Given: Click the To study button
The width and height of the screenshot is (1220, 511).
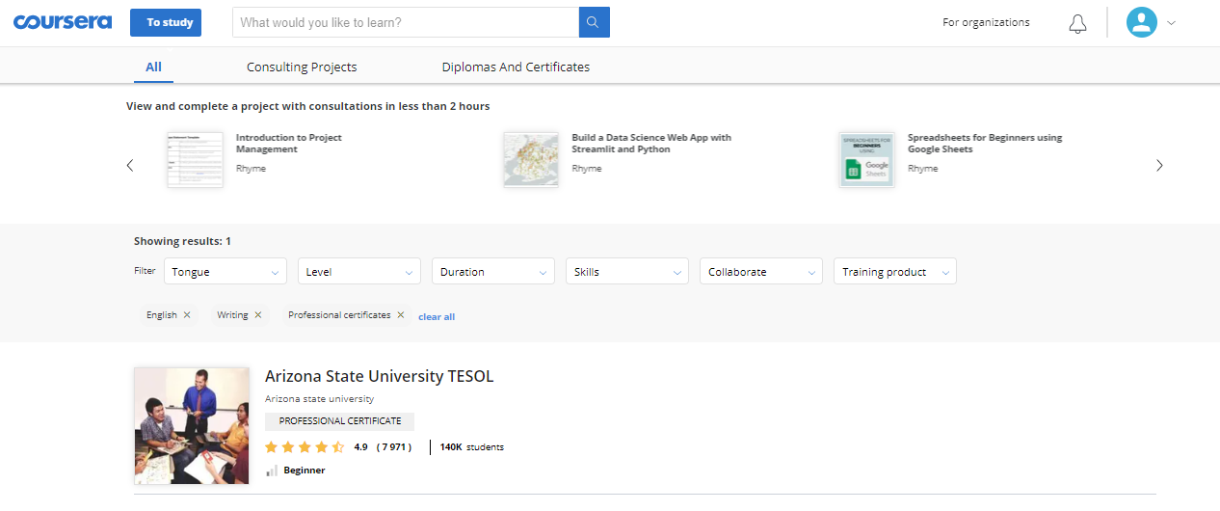Looking at the screenshot, I should (x=166, y=22).
